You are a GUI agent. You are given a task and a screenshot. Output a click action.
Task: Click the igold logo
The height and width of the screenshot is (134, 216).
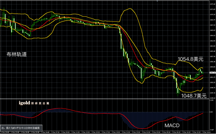tap(24, 103)
